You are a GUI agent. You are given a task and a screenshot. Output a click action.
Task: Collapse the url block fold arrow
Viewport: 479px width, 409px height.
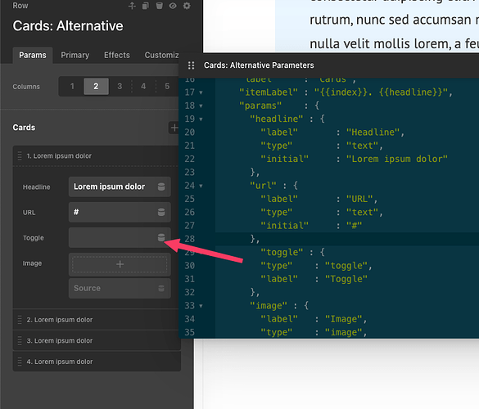[201, 186]
